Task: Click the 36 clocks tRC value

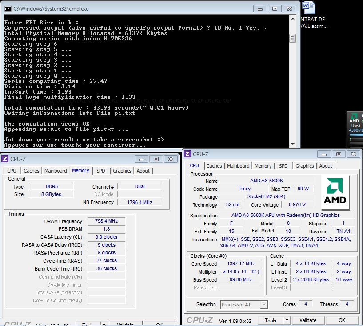Action: (107, 268)
